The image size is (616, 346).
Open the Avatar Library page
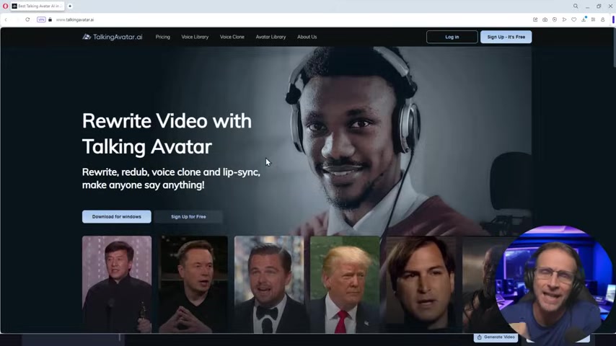click(270, 37)
